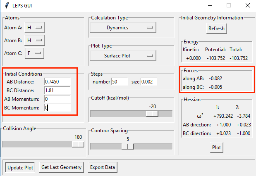
Task: Click Get Last Geometry button
Action: [x=62, y=167]
